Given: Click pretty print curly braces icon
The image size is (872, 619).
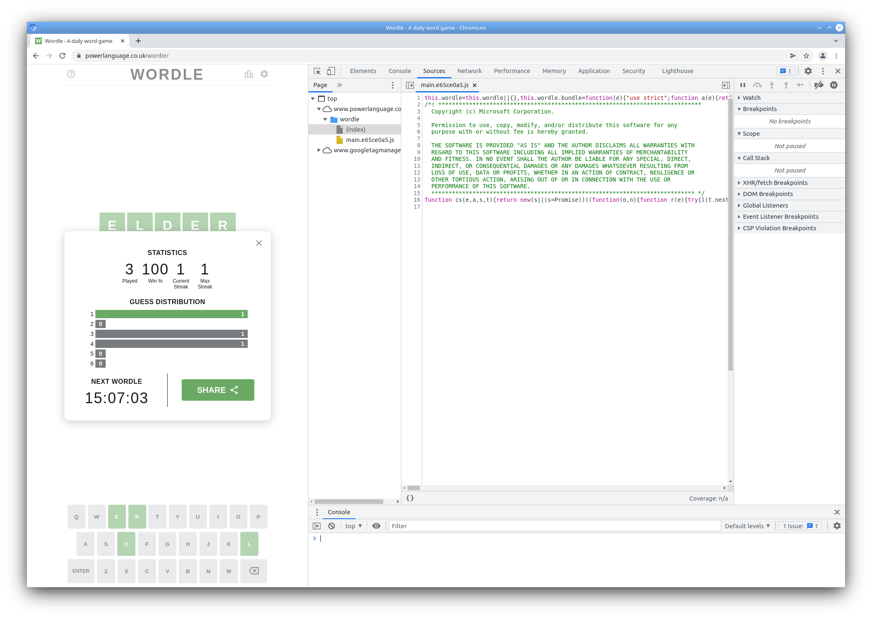Looking at the screenshot, I should pos(410,498).
